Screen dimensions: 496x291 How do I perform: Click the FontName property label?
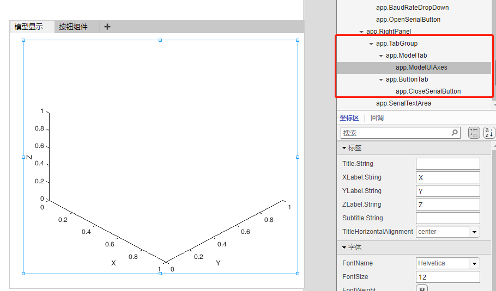(x=358, y=263)
